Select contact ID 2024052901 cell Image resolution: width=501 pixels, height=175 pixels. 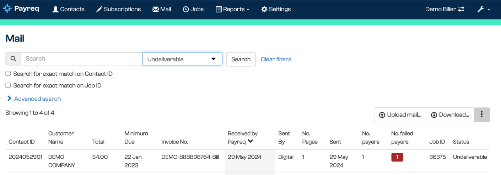tap(25, 157)
